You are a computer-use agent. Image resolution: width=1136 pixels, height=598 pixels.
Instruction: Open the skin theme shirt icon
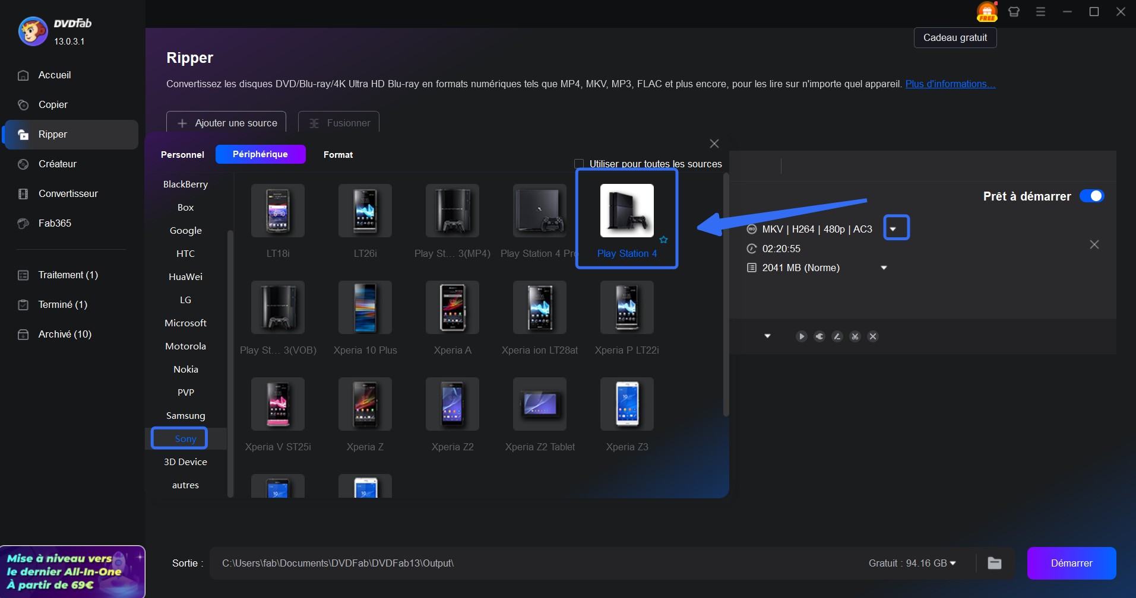click(1014, 12)
